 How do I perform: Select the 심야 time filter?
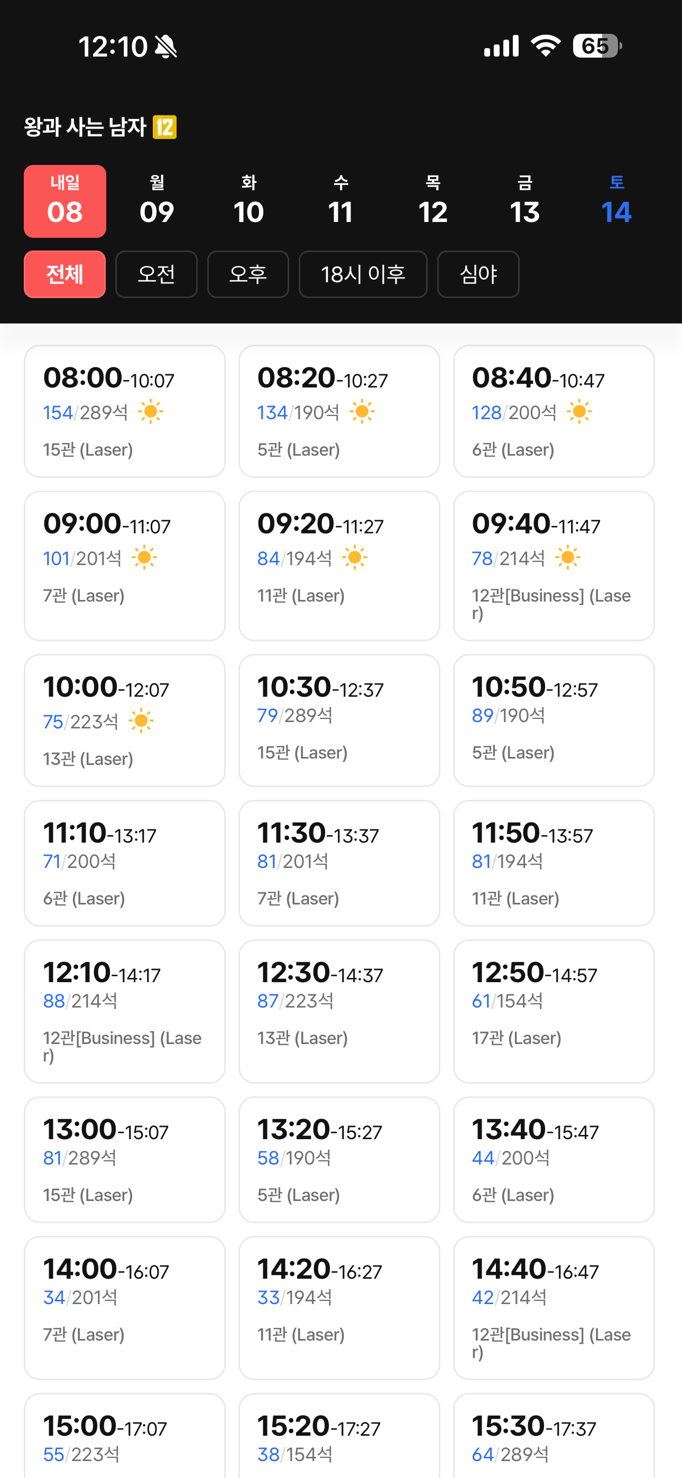[x=478, y=274]
